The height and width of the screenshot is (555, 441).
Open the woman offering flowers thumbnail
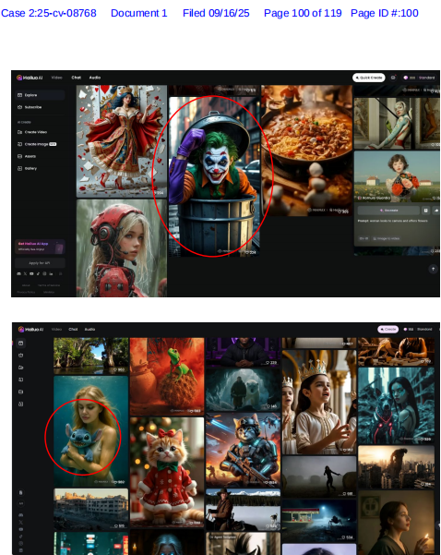coord(397,176)
